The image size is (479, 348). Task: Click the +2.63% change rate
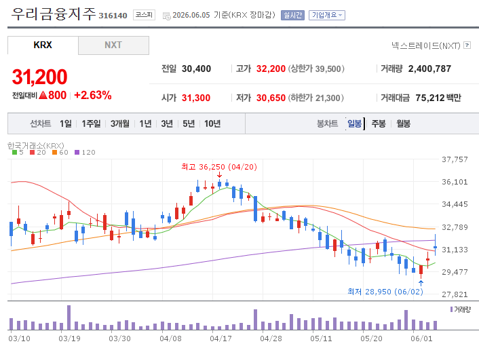coord(92,96)
